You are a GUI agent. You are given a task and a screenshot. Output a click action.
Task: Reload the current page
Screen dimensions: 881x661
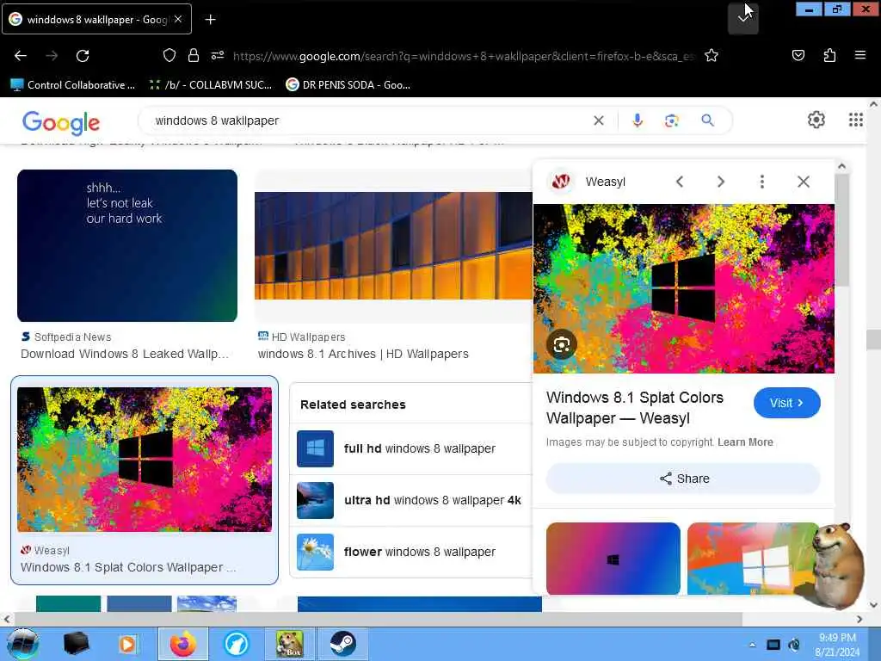click(x=83, y=56)
